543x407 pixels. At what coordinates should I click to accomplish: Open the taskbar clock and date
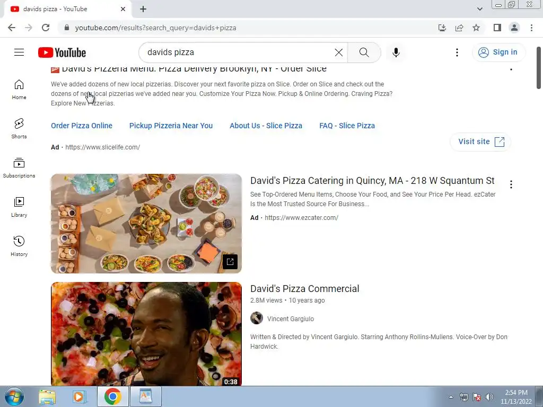[516, 397]
